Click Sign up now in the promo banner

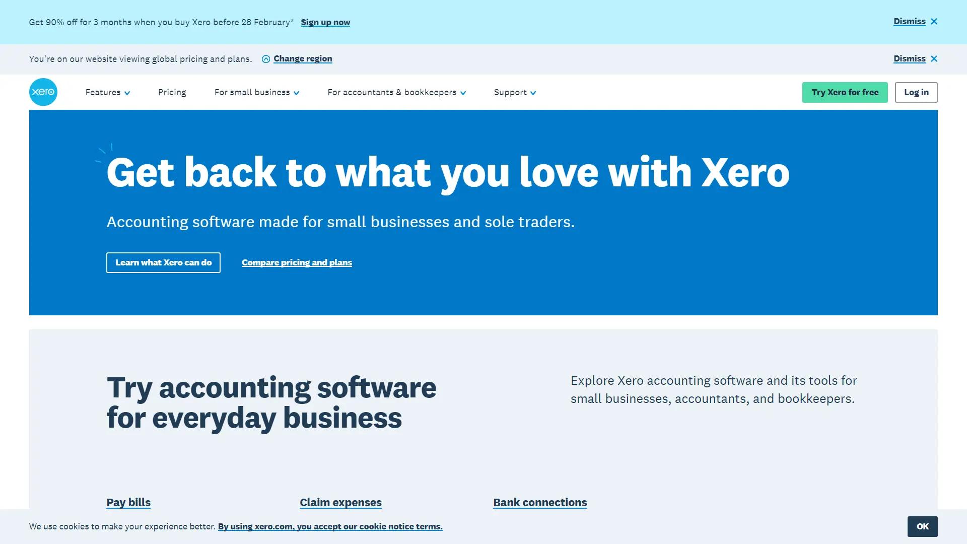[x=325, y=22]
